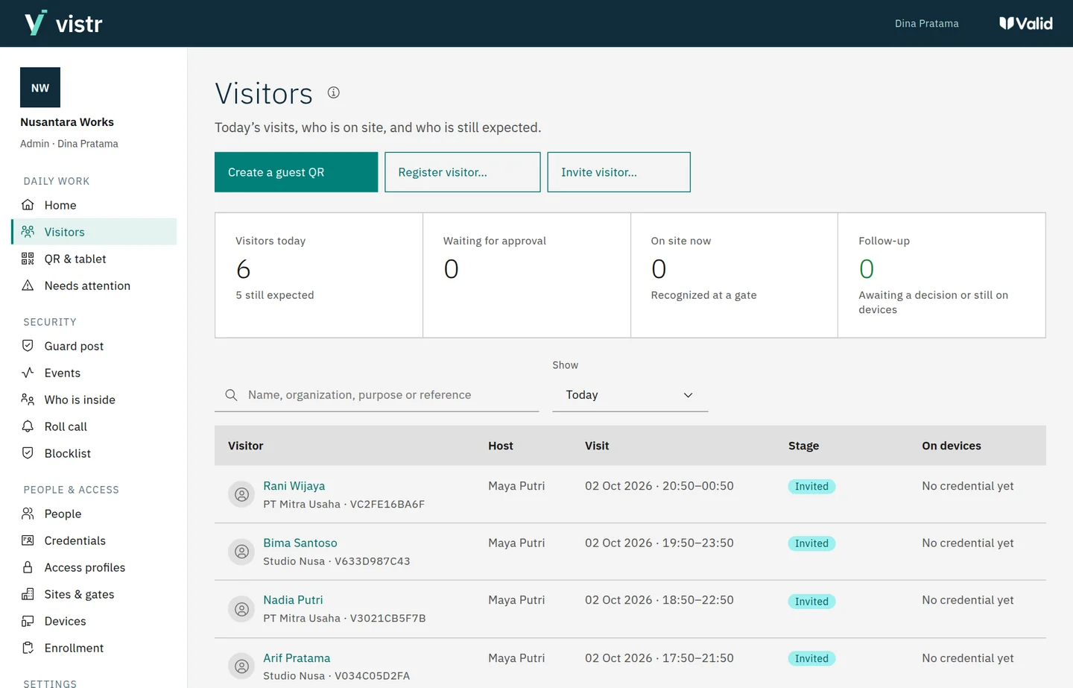Click the NW organization avatar

pyautogui.click(x=40, y=88)
